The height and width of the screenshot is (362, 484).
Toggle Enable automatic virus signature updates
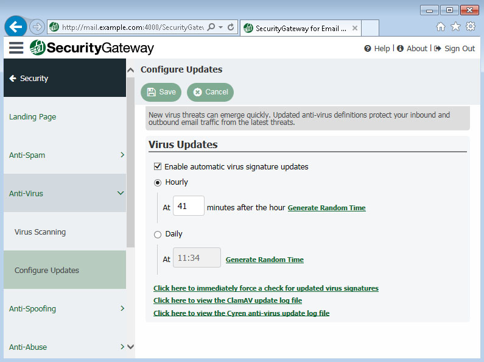pyautogui.click(x=158, y=167)
